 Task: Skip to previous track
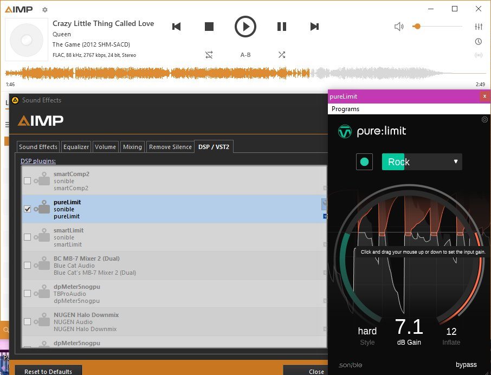click(x=177, y=27)
